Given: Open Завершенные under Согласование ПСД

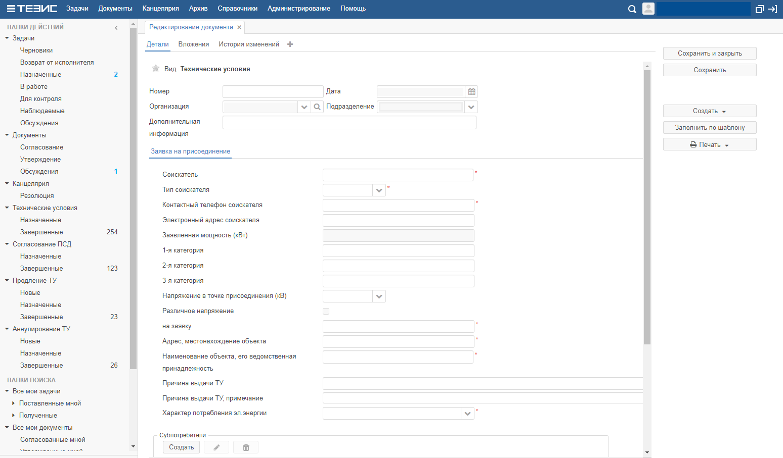Looking at the screenshot, I should pyautogui.click(x=41, y=268).
